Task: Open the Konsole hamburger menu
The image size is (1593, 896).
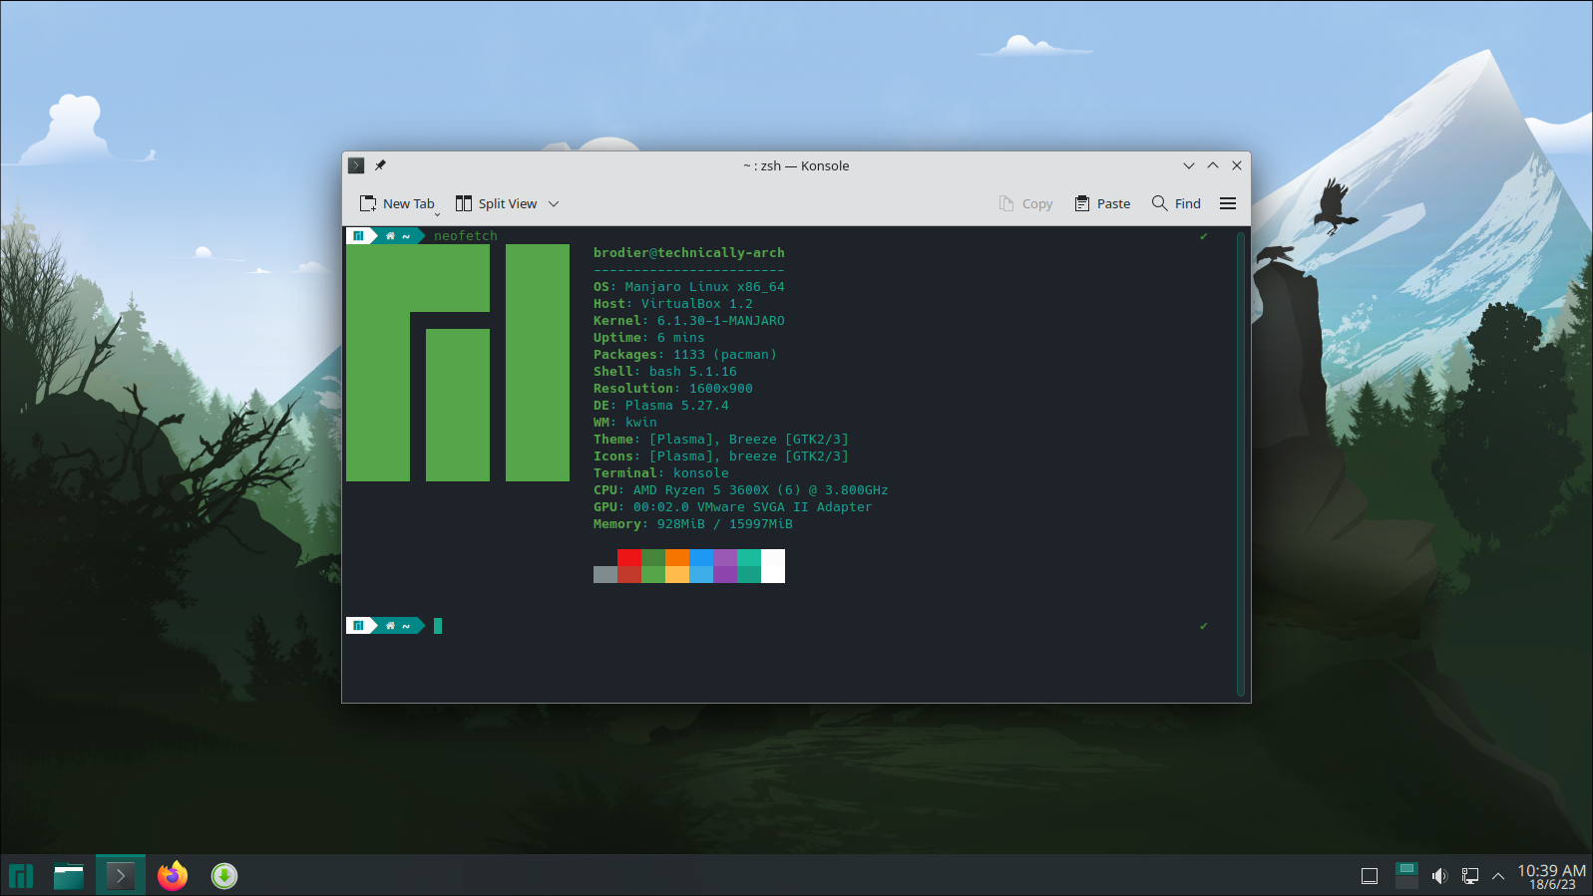Action: pos(1228,203)
